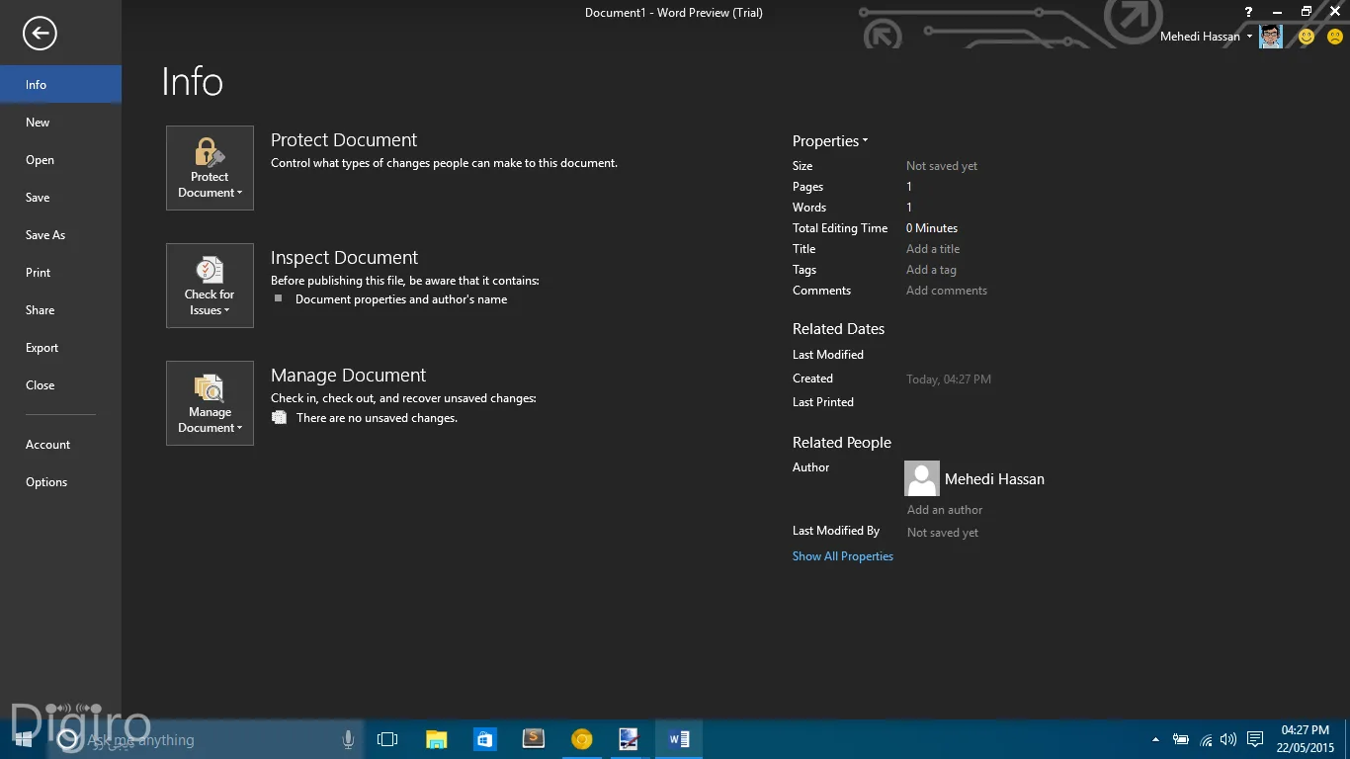Choose Save in the sidebar
The width and height of the screenshot is (1350, 759).
coord(60,198)
